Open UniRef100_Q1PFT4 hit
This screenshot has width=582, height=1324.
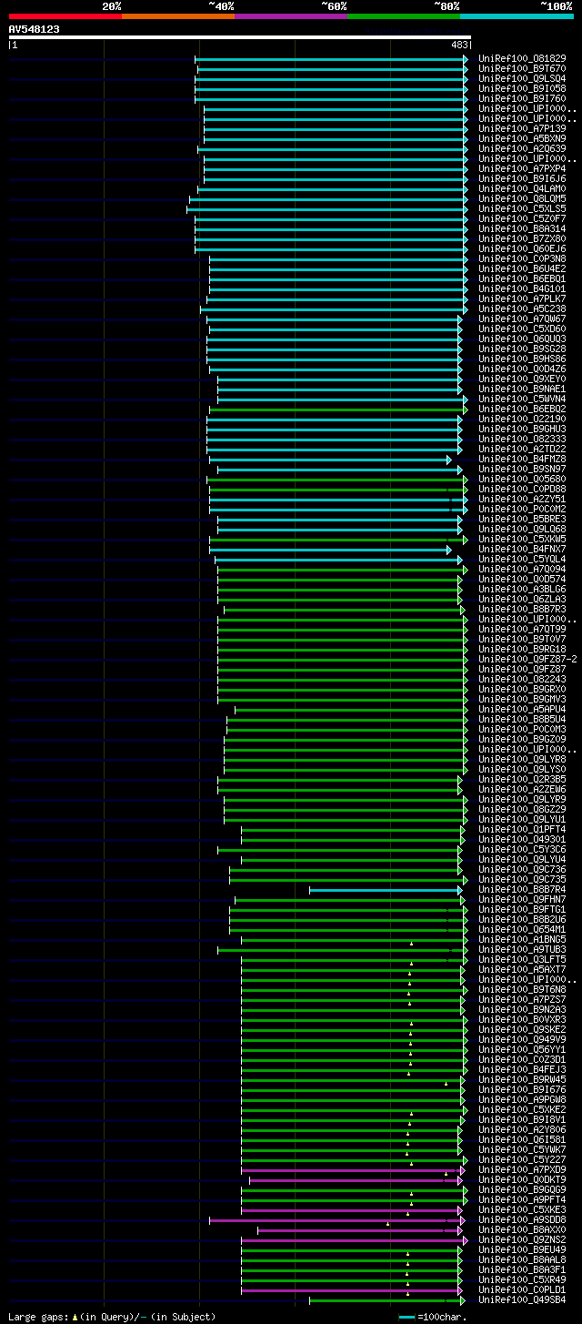pyautogui.click(x=522, y=829)
